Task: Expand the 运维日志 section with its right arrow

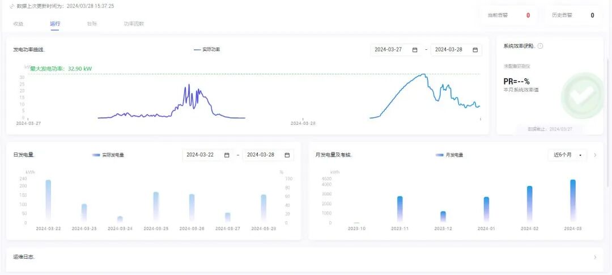Action: pyautogui.click(x=595, y=257)
